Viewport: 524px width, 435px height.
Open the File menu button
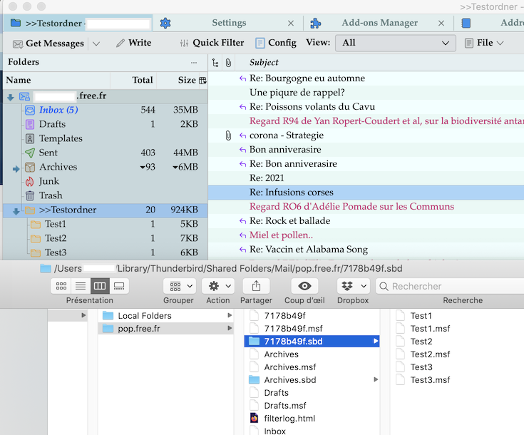coord(485,43)
